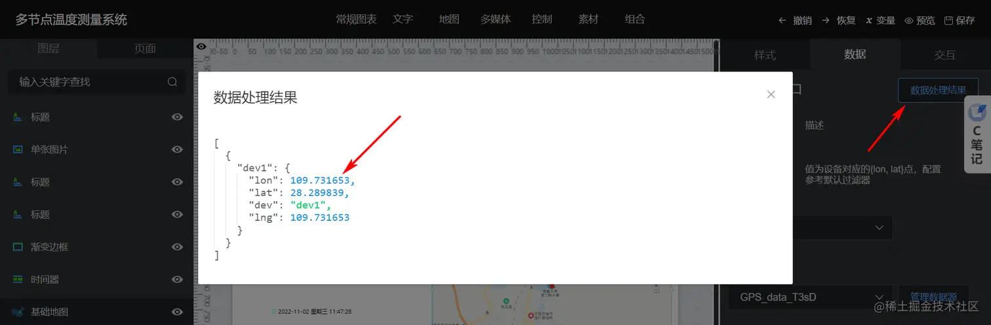
Task: Toggle visibility of 渐变边框 layer
Action: 177,247
